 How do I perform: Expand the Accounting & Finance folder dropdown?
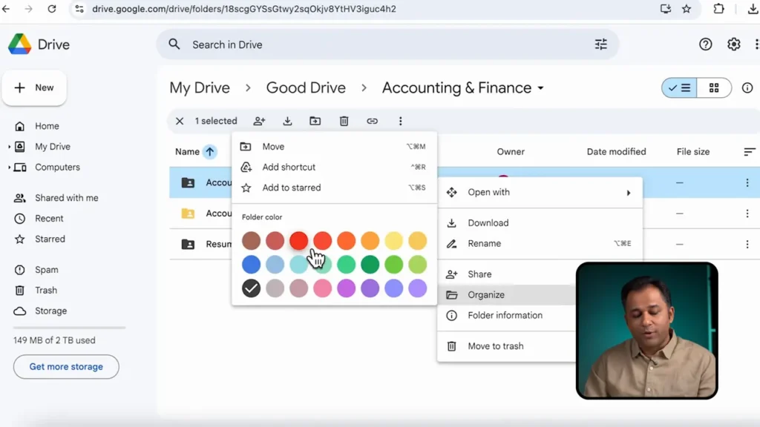click(540, 88)
